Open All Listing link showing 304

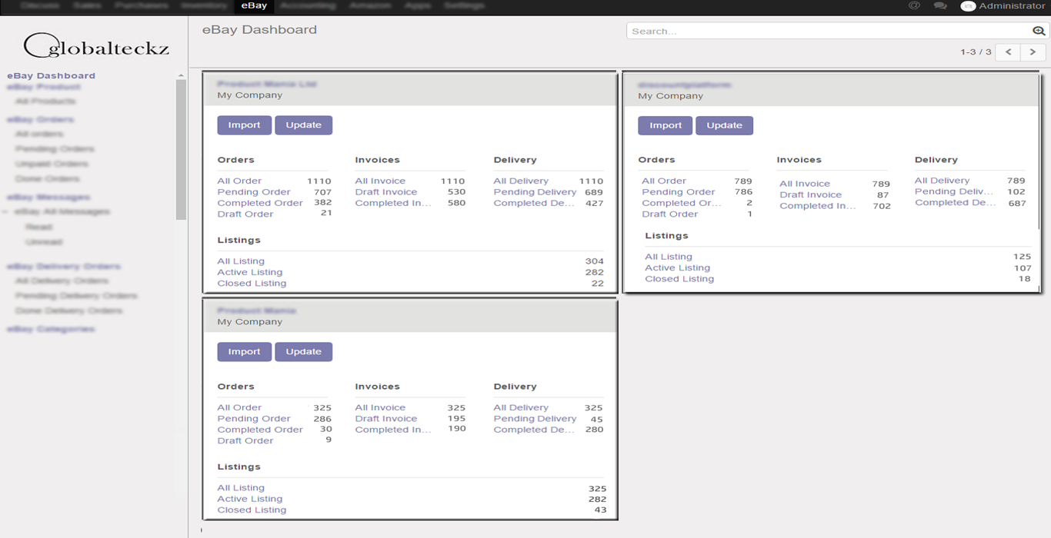point(241,261)
